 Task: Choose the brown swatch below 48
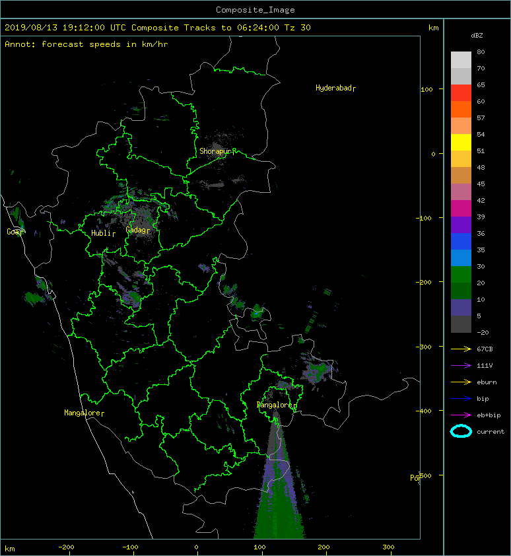pos(461,175)
